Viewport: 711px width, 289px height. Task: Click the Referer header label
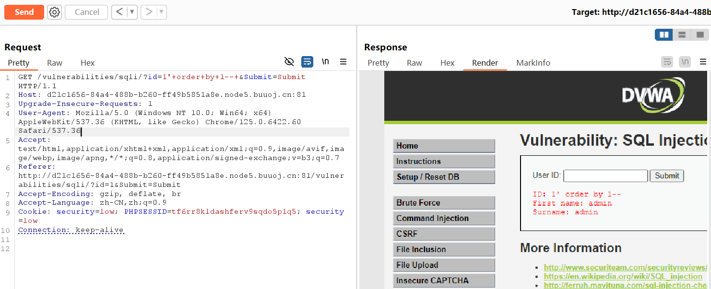click(37, 167)
